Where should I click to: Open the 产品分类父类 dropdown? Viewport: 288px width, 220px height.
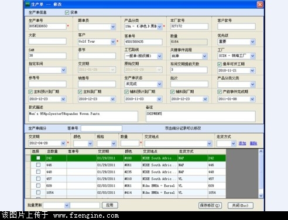point(253,84)
